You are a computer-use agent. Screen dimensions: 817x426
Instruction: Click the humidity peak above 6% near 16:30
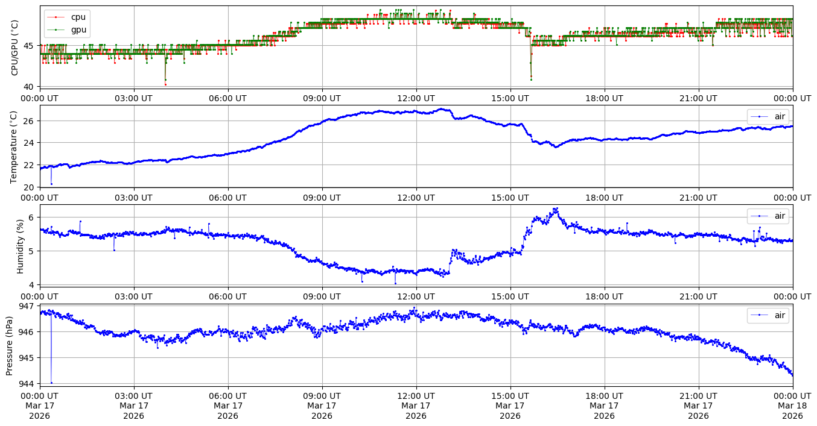[556, 208]
